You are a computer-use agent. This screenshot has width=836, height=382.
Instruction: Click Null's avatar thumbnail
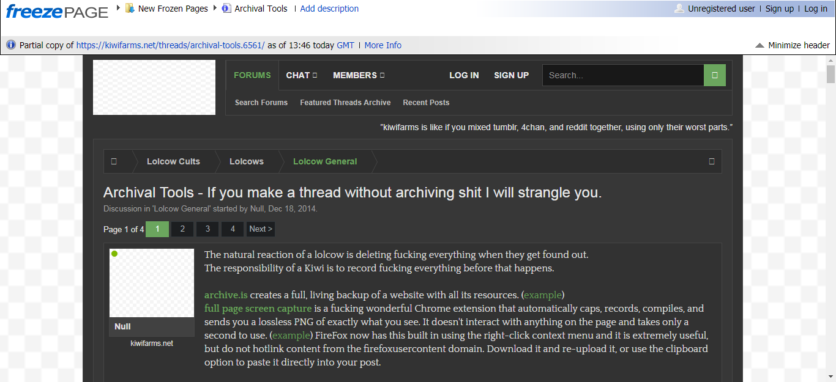152,283
